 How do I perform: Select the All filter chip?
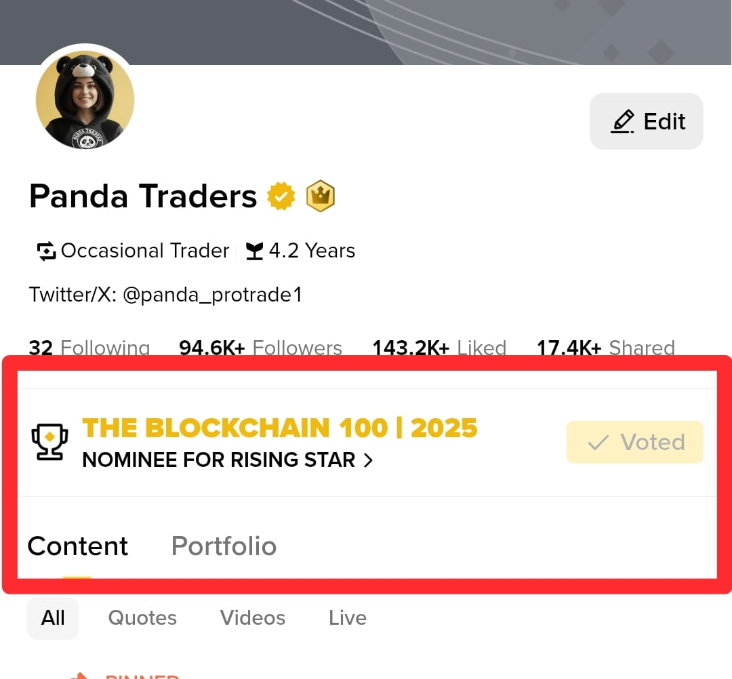pos(53,618)
